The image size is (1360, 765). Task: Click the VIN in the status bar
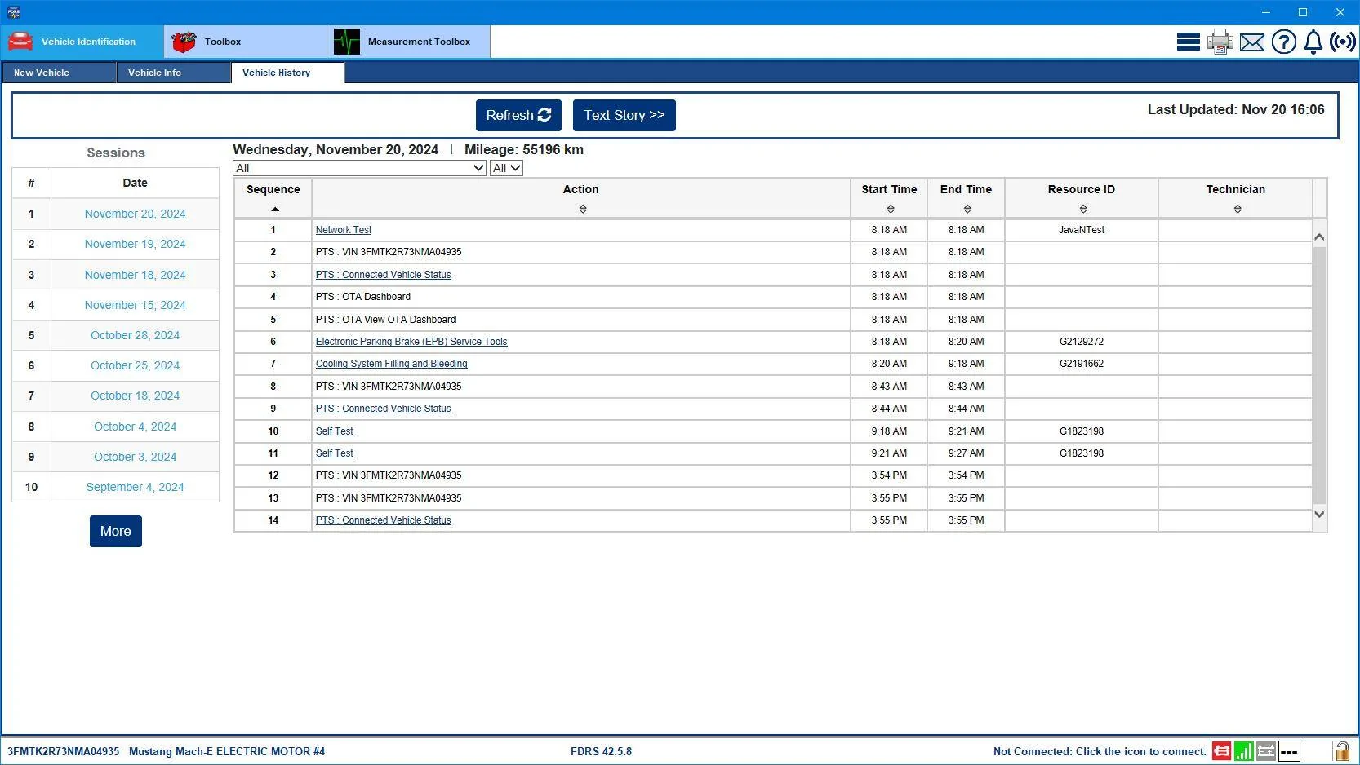[x=63, y=751]
